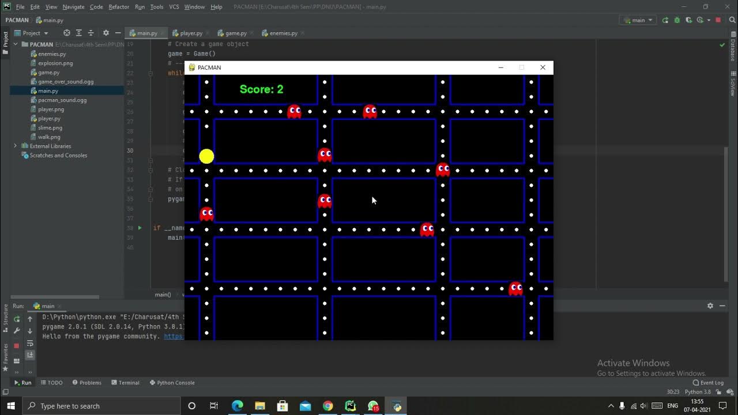Rerun program in the Run panel sidebar

coord(17,319)
